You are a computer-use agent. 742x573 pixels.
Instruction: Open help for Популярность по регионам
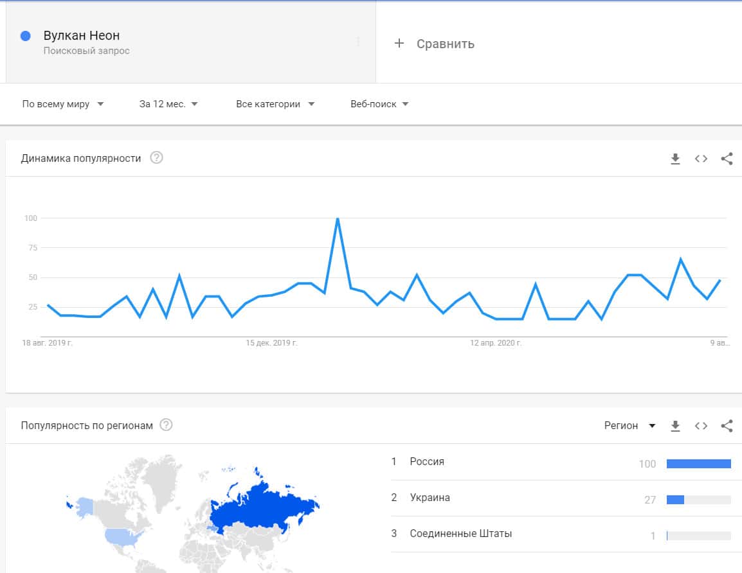click(166, 425)
